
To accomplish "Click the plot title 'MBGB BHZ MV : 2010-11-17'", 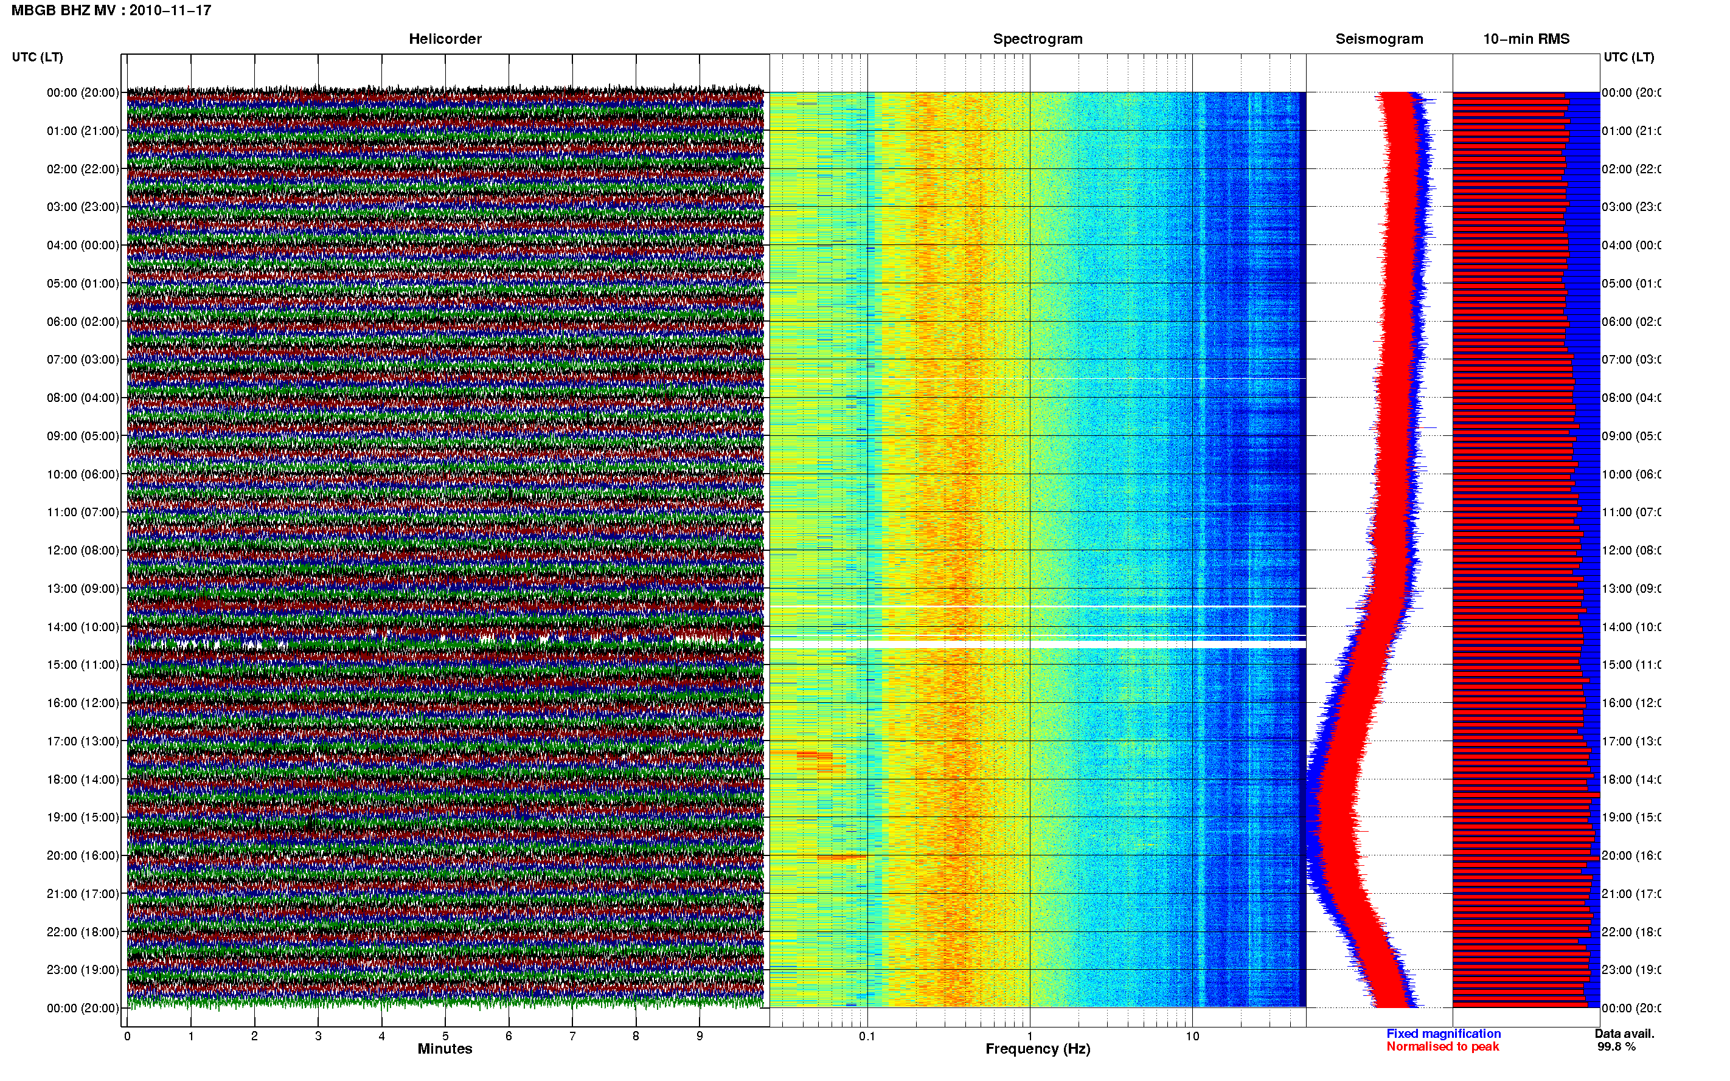I will (111, 10).
